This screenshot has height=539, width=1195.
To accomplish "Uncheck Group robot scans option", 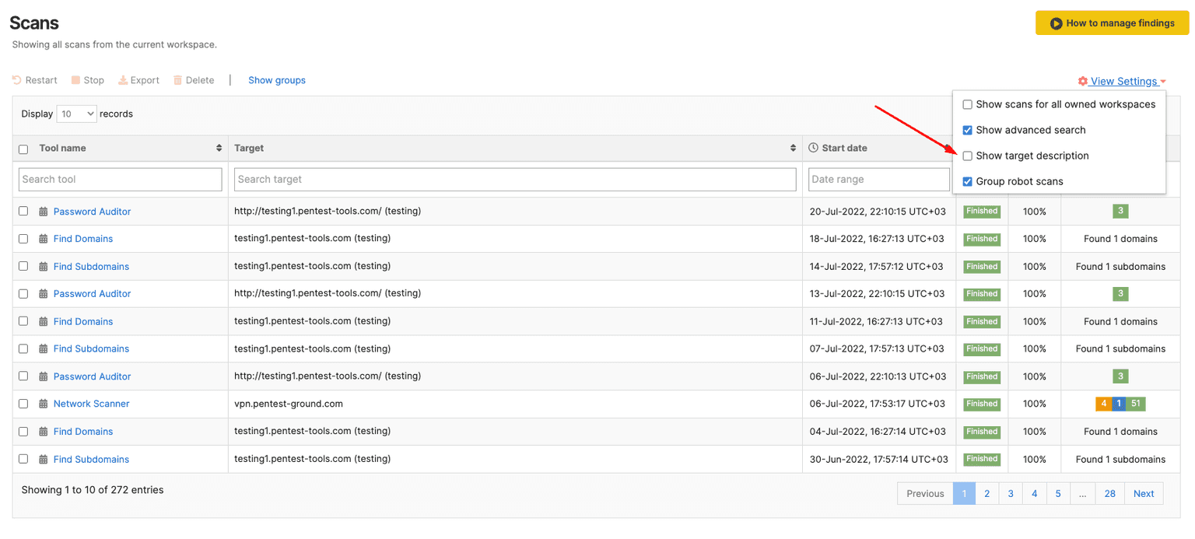I will (968, 182).
